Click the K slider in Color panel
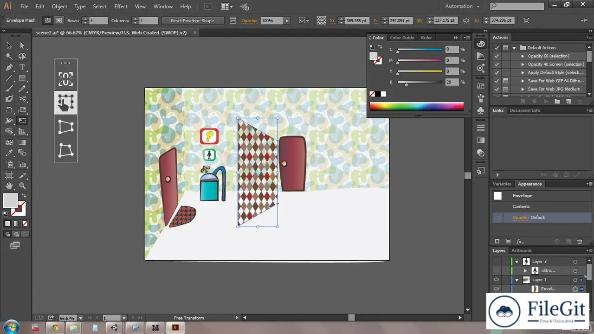Image resolution: width=594 pixels, height=334 pixels. tap(420, 82)
